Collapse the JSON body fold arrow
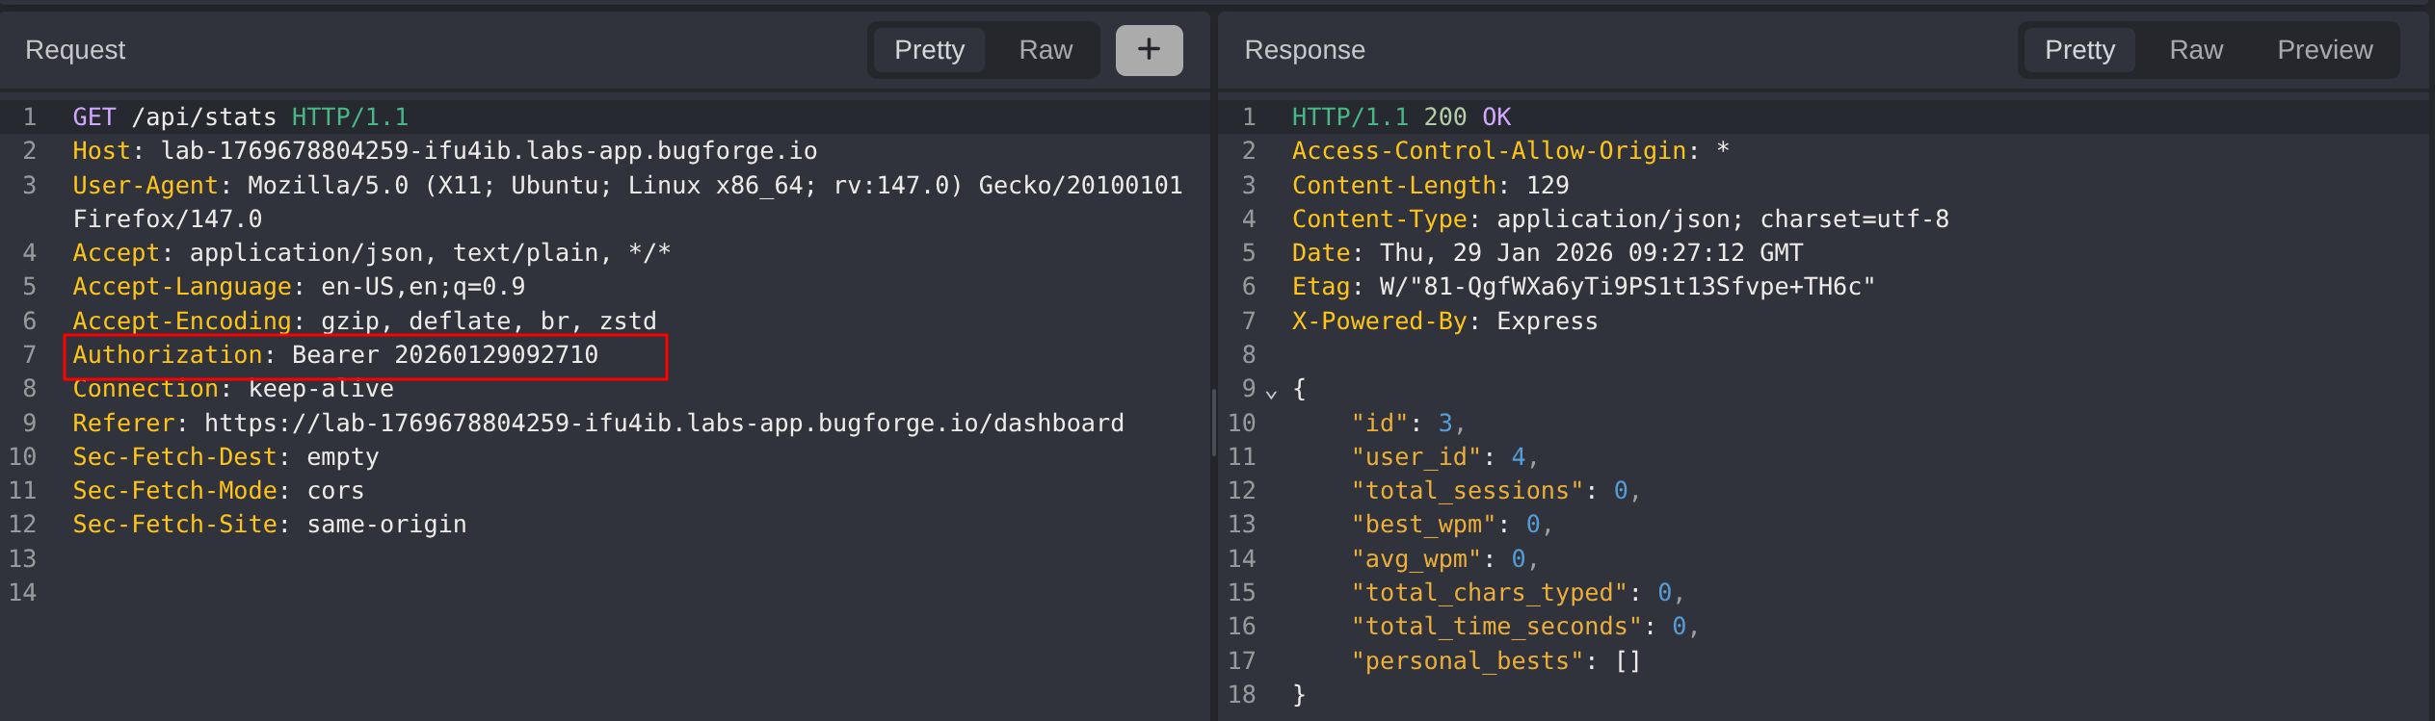Screen dimensions: 2435x721 coord(1271,393)
